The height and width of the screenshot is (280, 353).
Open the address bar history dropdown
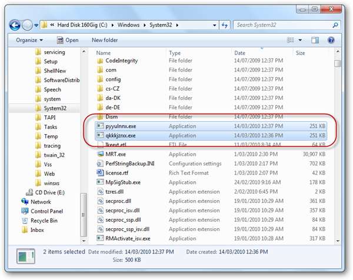(x=215, y=25)
